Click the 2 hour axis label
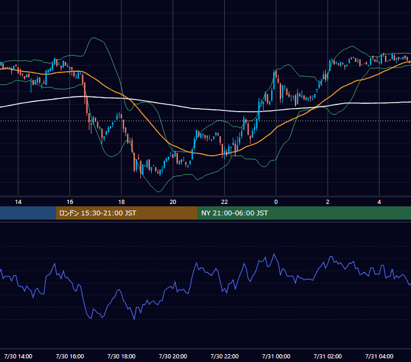This screenshot has height=362, width=411. (328, 202)
